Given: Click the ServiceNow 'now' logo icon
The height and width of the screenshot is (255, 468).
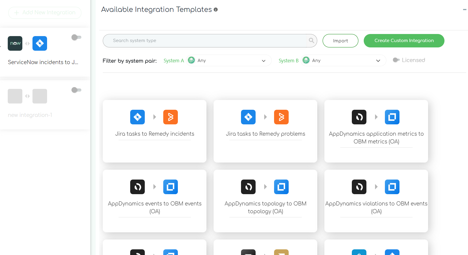Looking at the screenshot, I should click(x=15, y=43).
